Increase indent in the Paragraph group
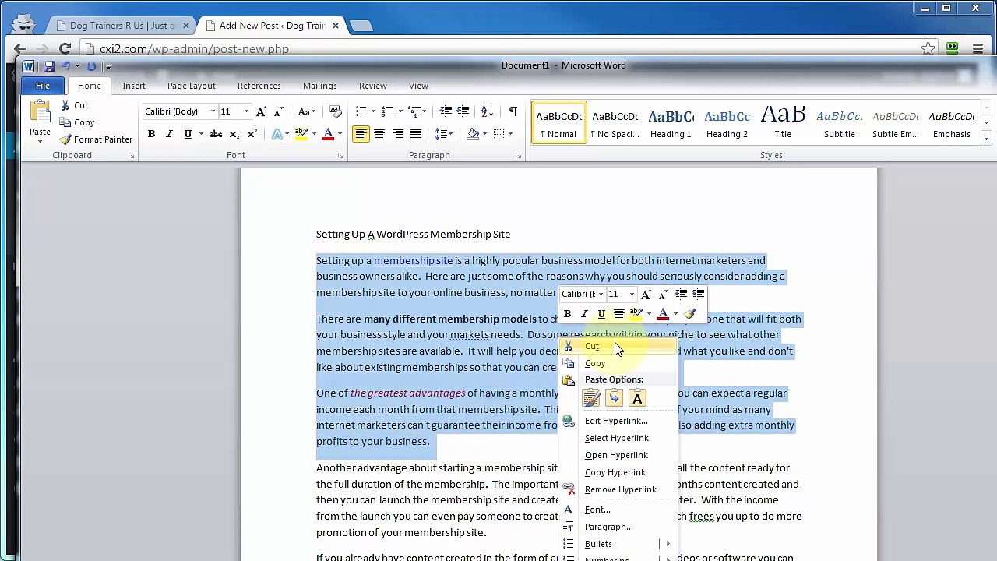997x561 pixels. coord(463,111)
